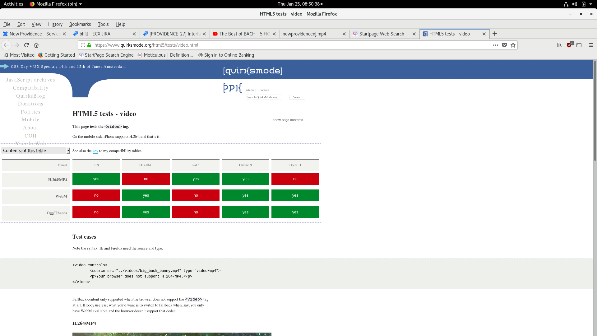Bookmark this page with star icon

click(x=513, y=45)
